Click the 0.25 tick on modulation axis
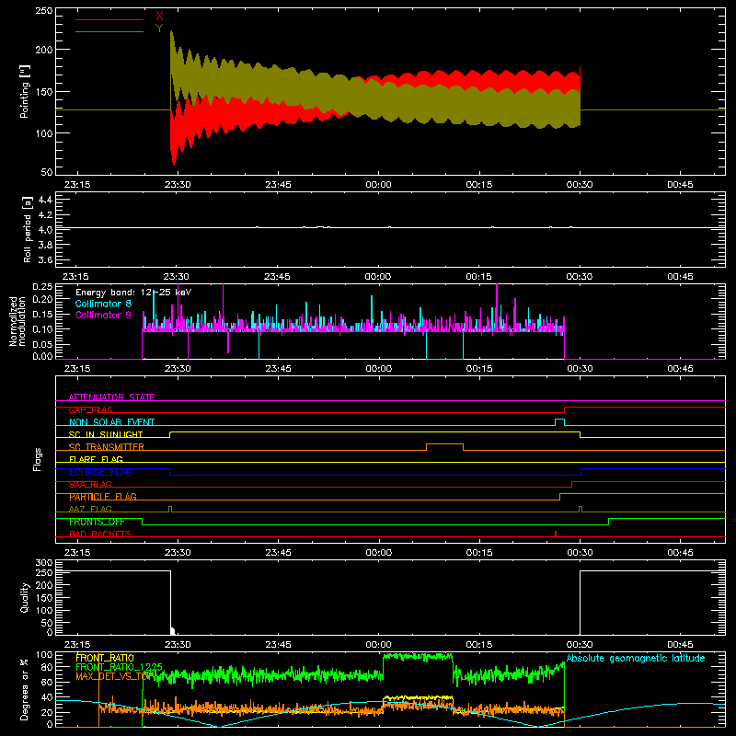Image resolution: width=736 pixels, height=736 pixels. [x=42, y=287]
